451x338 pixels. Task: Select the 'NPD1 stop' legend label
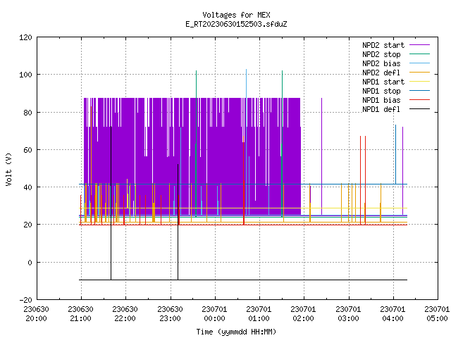click(381, 91)
